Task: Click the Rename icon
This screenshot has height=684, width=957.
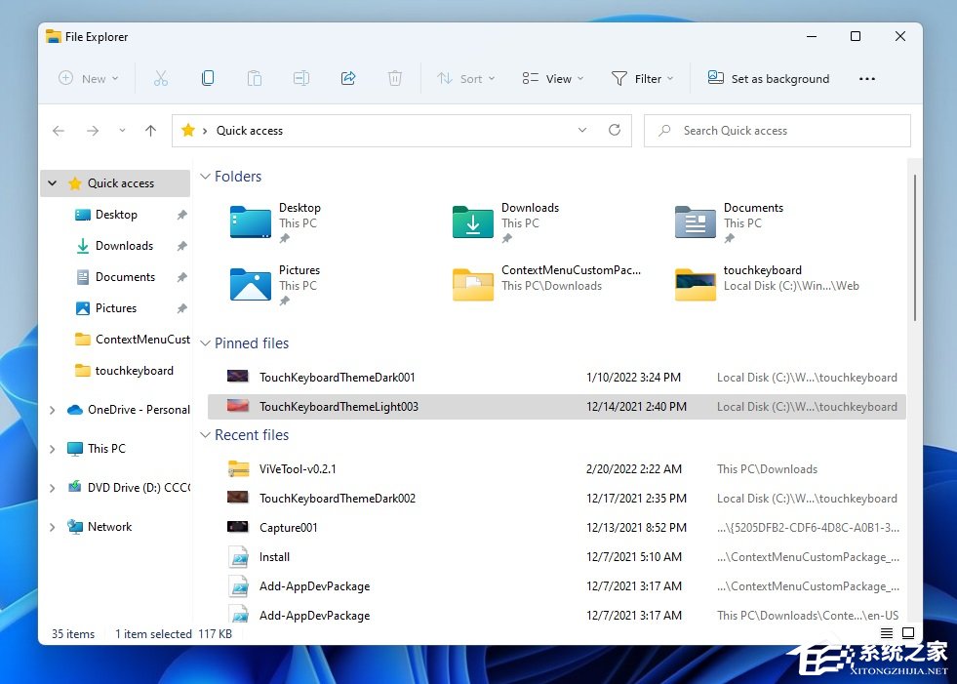Action: click(301, 78)
